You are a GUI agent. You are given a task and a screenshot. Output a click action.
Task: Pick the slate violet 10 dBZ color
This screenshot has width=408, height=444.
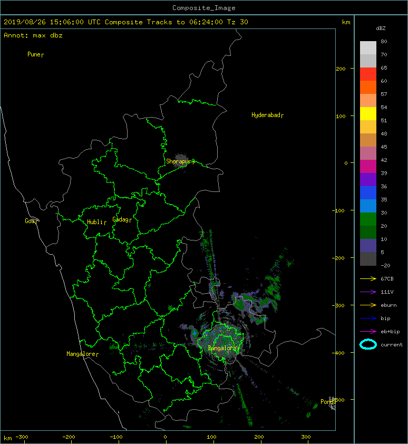(x=368, y=245)
